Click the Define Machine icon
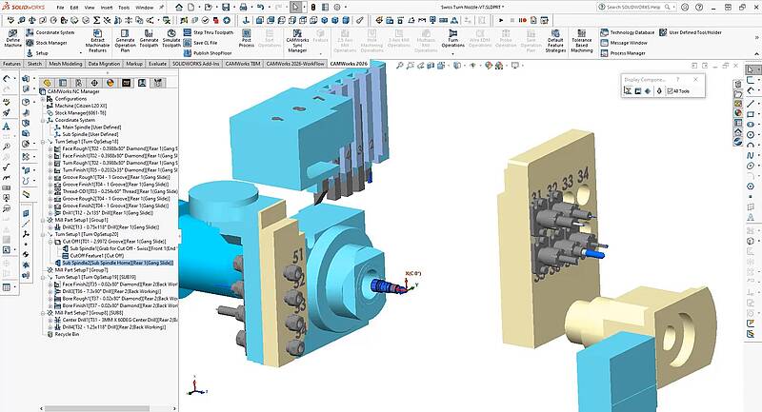Image resolution: width=762 pixels, height=412 pixels. click(12, 37)
